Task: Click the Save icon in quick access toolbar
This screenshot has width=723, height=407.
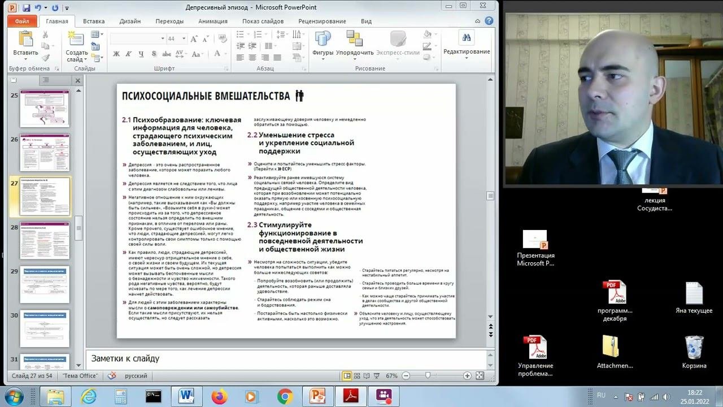Action: click(26, 8)
